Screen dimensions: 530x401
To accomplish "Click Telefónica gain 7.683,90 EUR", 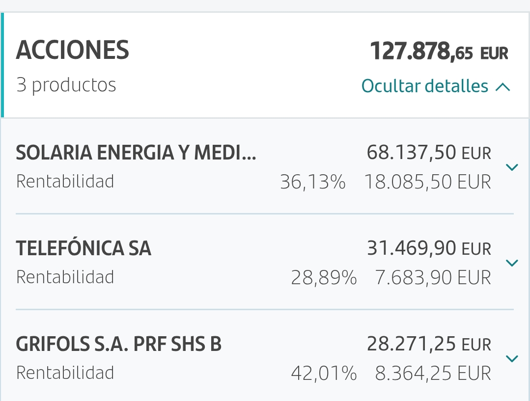I will point(433,278).
